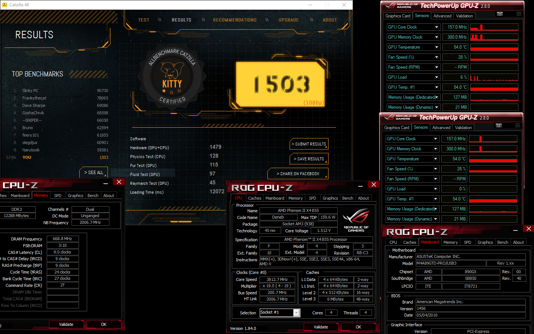534x334 pixels.
Task: Click Hardware (GPU+CPU) result row
Action: click(176, 147)
